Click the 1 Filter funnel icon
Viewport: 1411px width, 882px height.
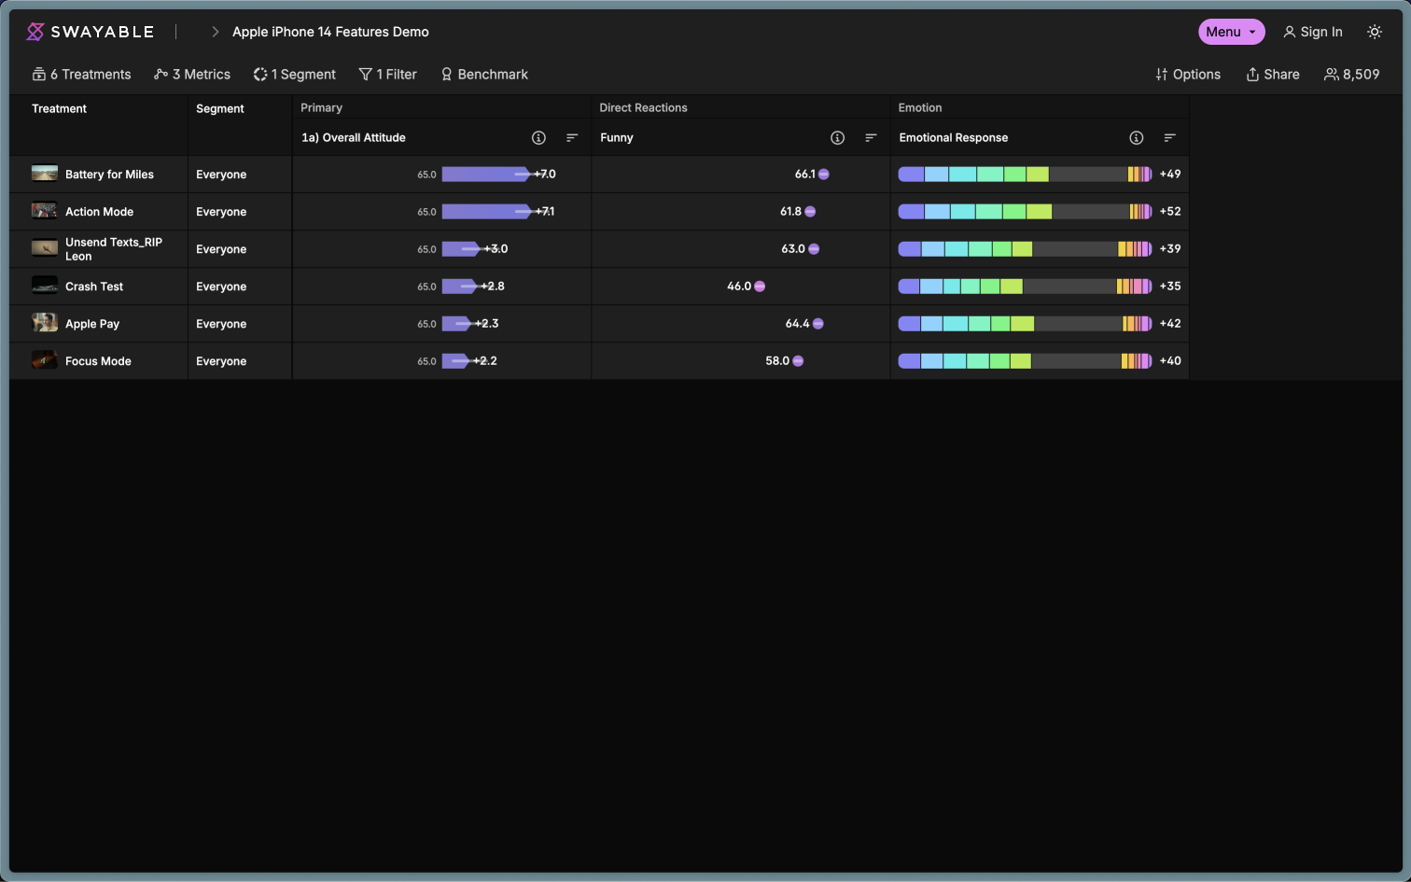(364, 74)
